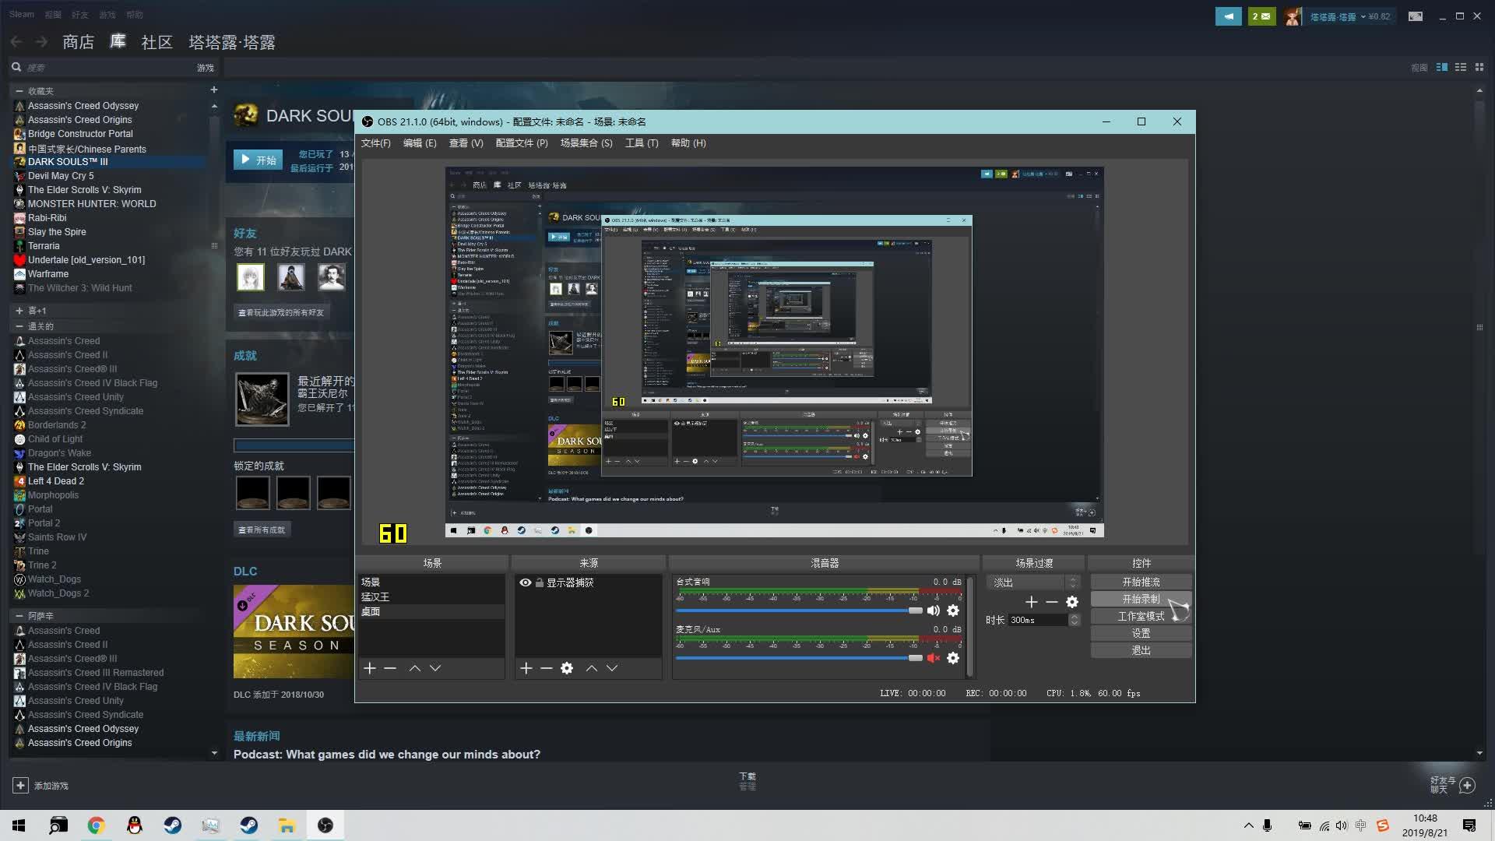Move source up in the list
Screen dimensions: 1495x841
tap(592, 668)
